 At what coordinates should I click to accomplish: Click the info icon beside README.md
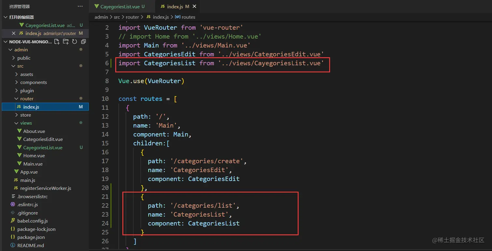tap(13, 245)
